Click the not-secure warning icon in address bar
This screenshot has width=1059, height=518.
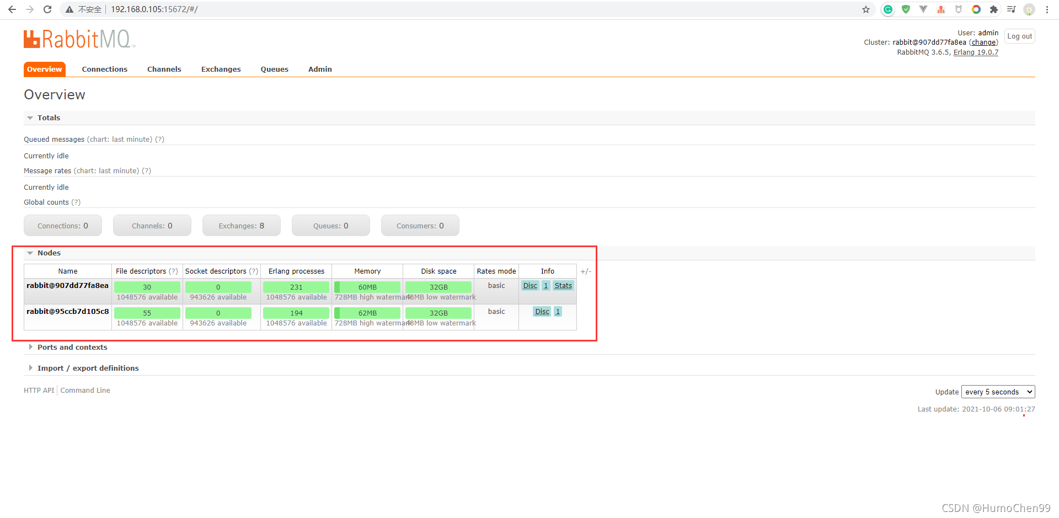pos(69,9)
